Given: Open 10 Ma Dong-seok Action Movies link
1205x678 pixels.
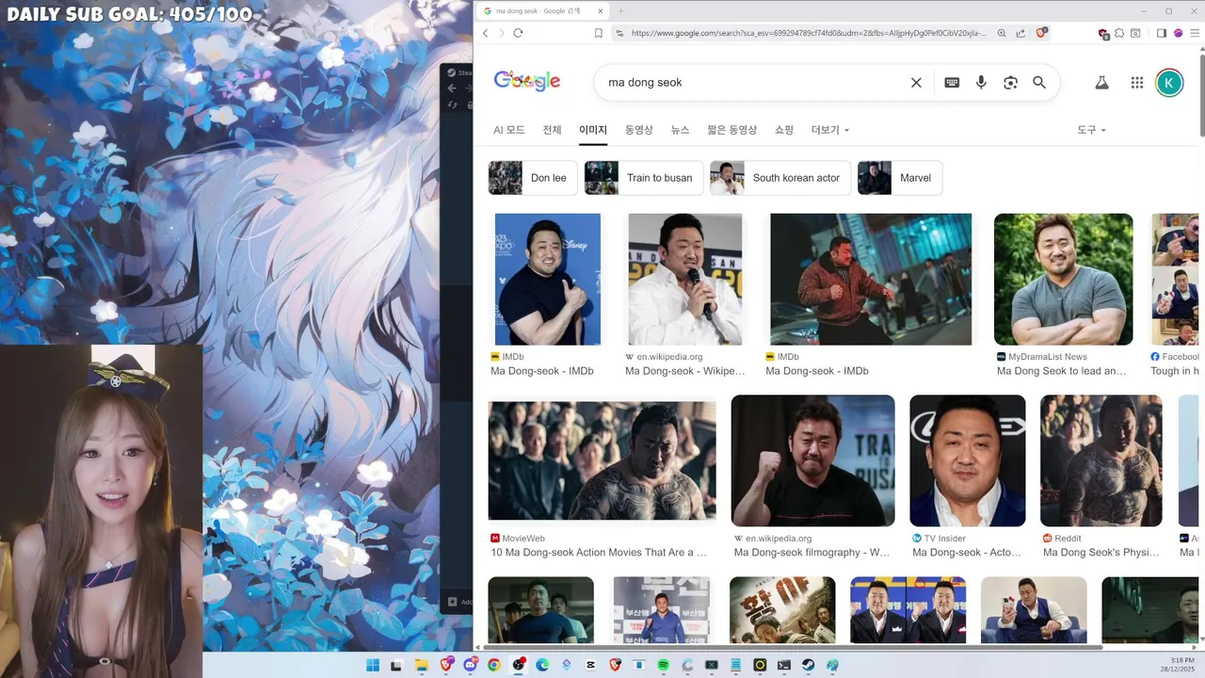Looking at the screenshot, I should (x=599, y=553).
